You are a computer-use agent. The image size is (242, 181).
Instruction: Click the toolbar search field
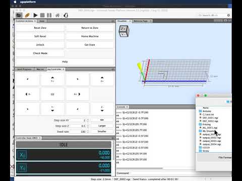212,15
